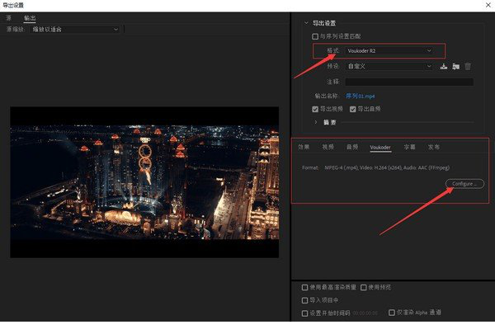The image size is (495, 334).
Task: Click the video preview image
Action: [x=144, y=182]
